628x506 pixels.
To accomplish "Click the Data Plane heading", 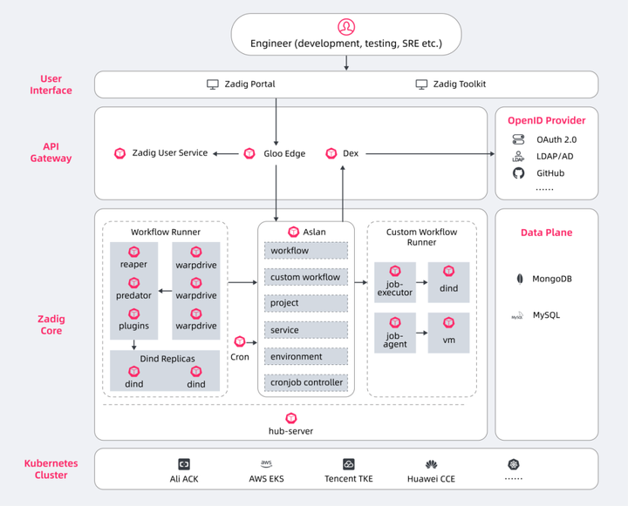I will (547, 233).
